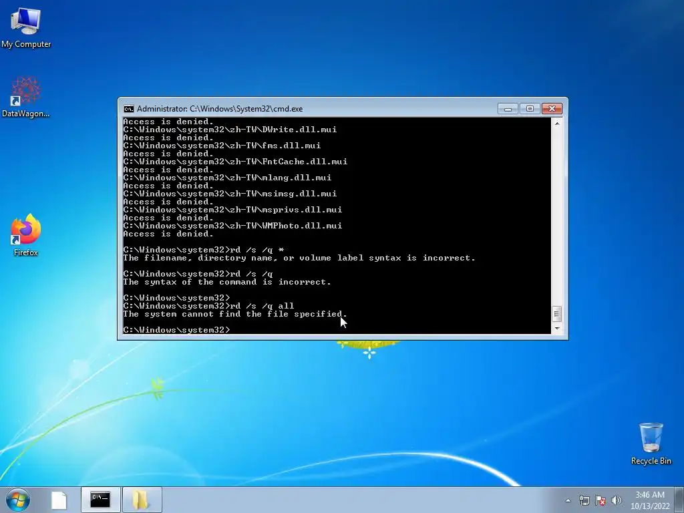Click the fms.dll.mui path line
Screen dimensions: 684x513
click(222, 146)
